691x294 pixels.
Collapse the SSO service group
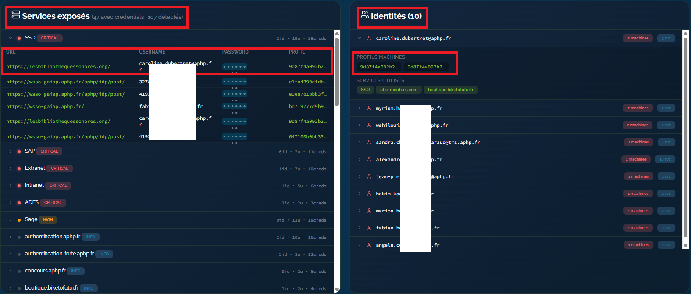(x=11, y=38)
